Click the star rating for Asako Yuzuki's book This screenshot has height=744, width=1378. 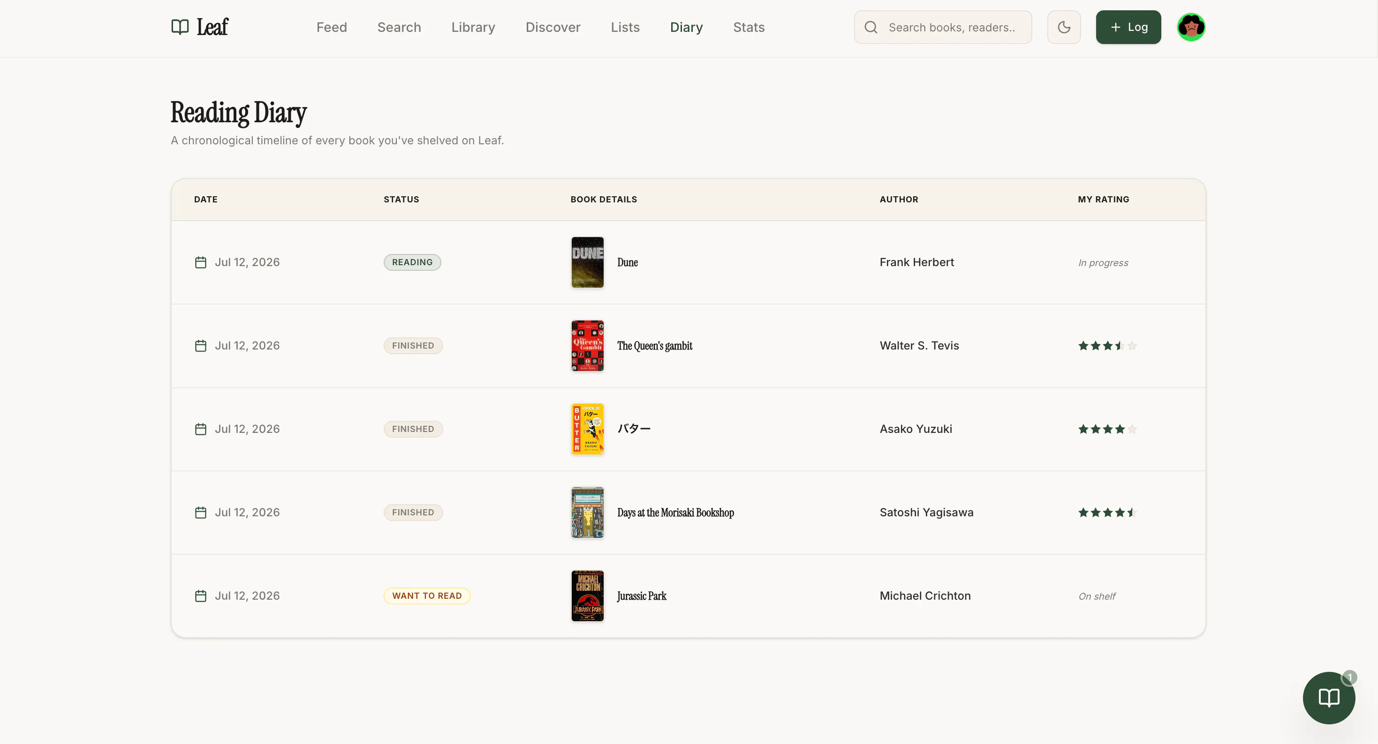click(x=1107, y=429)
